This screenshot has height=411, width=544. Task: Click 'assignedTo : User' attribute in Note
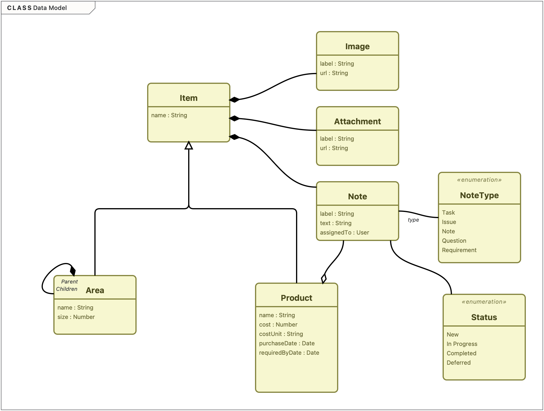(x=344, y=232)
